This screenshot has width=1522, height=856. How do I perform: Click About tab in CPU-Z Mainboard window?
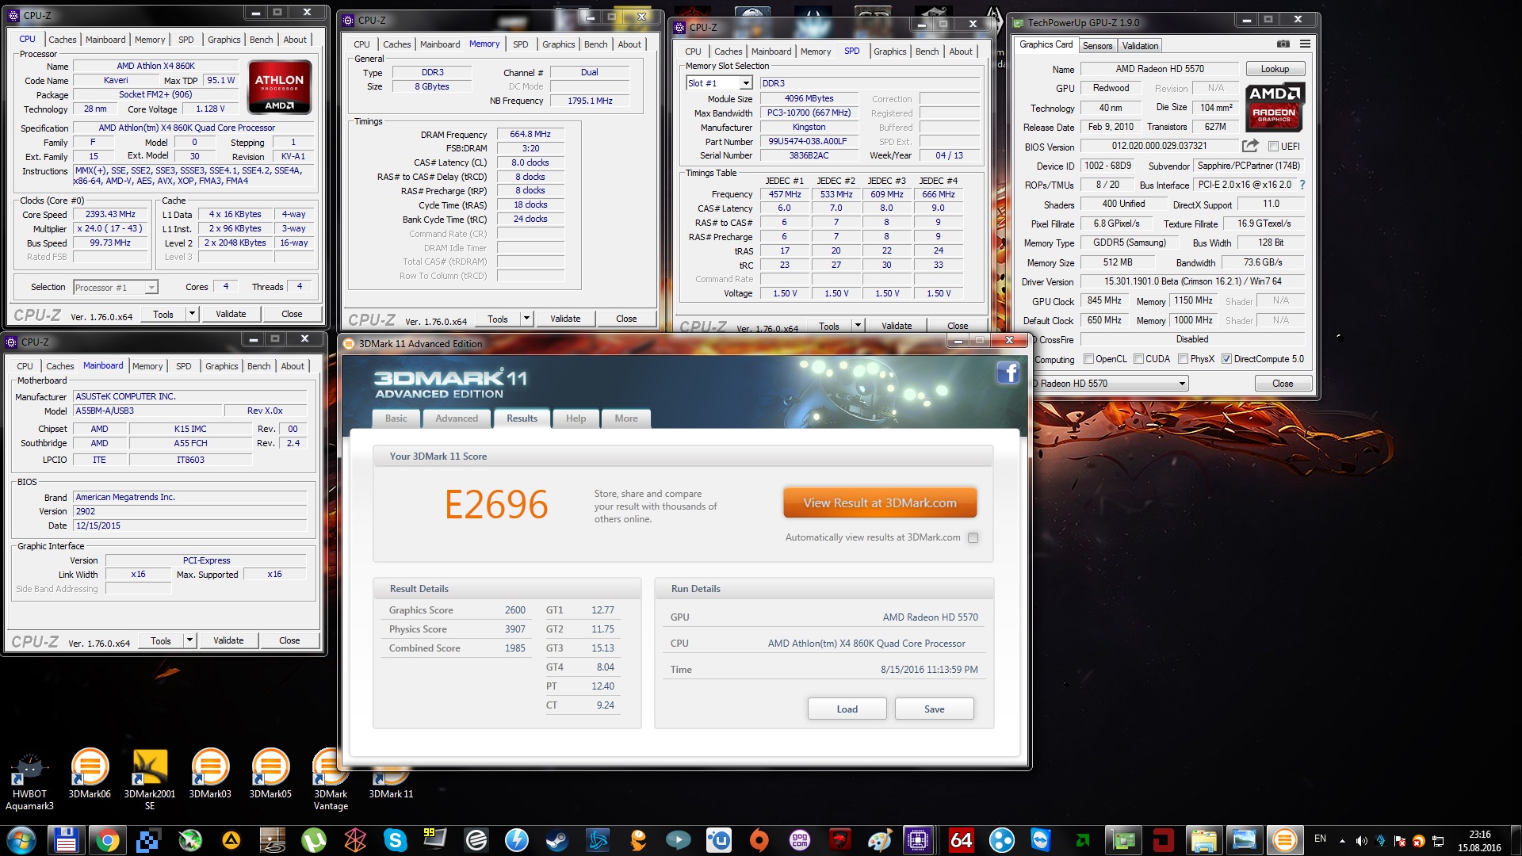click(x=293, y=366)
